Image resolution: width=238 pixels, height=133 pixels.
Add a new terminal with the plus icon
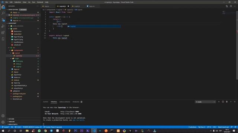click(219, 102)
